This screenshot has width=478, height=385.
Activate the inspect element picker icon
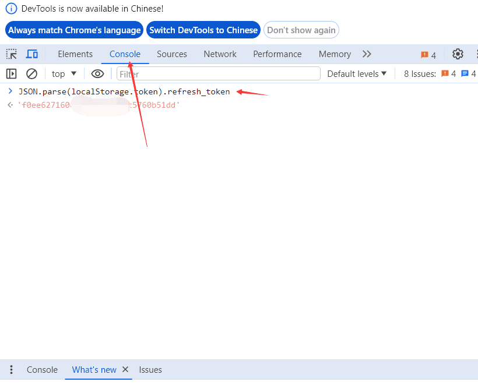12,54
